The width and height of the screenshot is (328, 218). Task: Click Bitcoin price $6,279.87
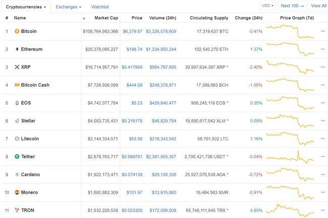(132, 32)
